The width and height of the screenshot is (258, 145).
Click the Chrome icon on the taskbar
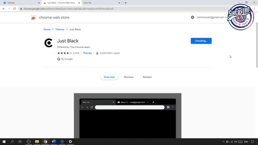point(46,141)
